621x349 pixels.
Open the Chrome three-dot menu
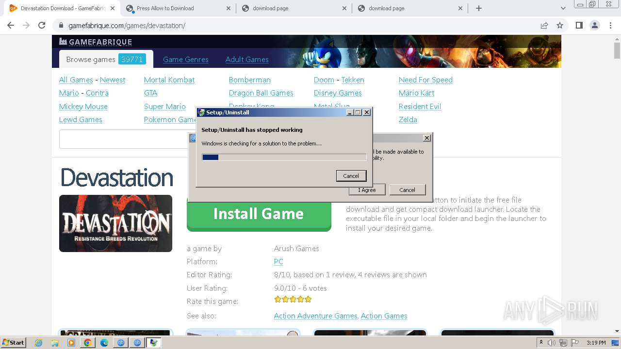[x=610, y=25]
